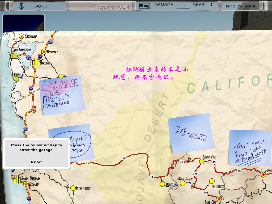272x204 pixels.
Task: Click the Enter key prompt in garage box
Action: click(36, 162)
